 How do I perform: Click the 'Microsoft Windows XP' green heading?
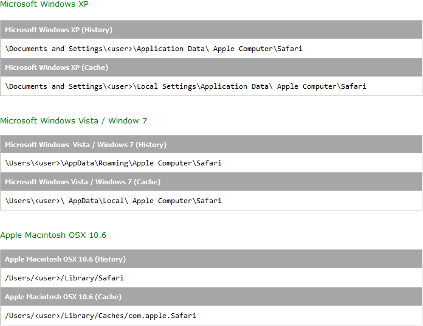pyautogui.click(x=44, y=4)
